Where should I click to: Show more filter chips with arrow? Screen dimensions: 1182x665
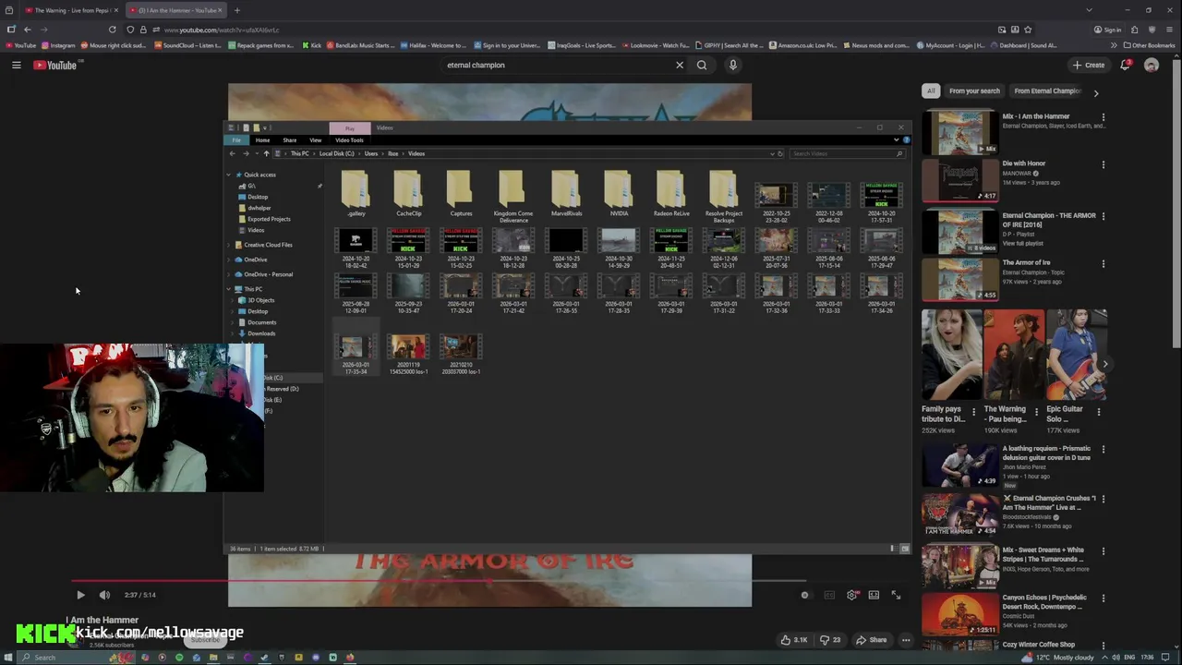(x=1096, y=92)
